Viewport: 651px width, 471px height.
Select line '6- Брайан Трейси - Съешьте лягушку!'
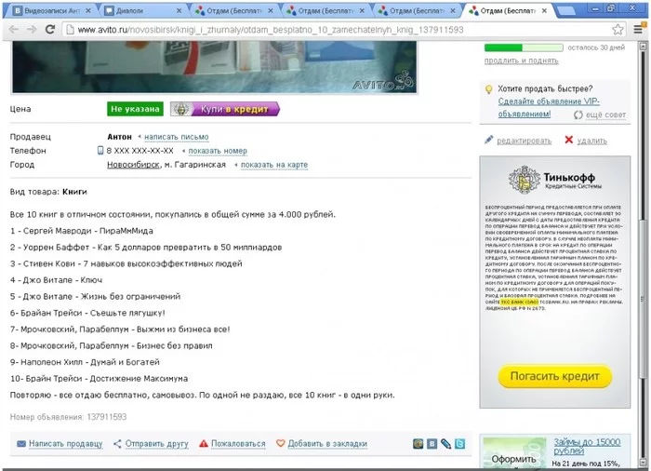click(87, 313)
